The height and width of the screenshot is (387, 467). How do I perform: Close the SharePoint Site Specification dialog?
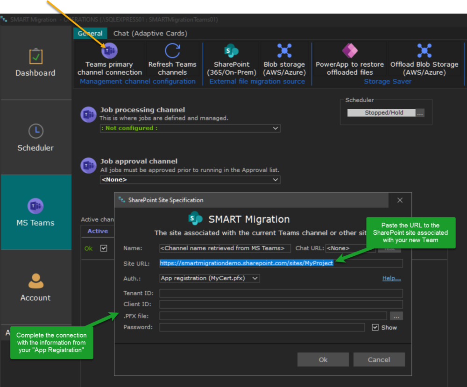coord(400,200)
